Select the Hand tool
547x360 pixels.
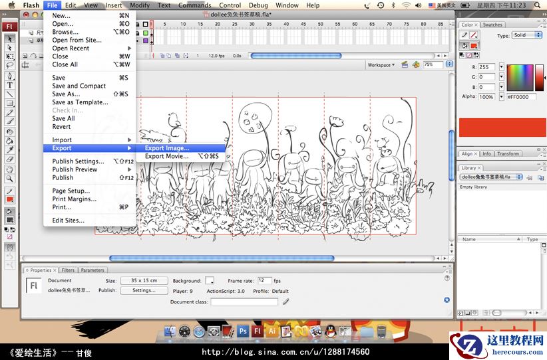point(10,169)
